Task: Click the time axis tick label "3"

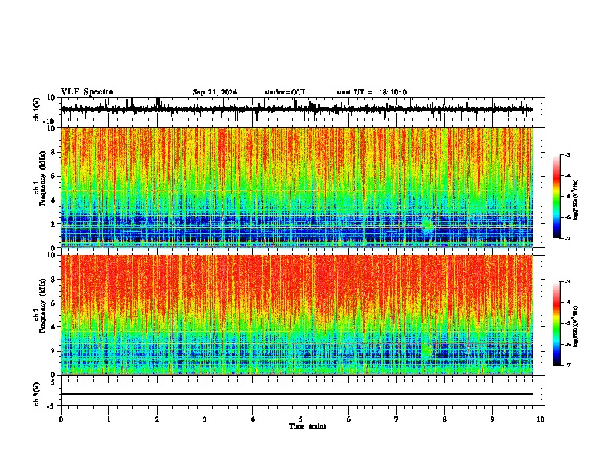Action: [x=205, y=419]
